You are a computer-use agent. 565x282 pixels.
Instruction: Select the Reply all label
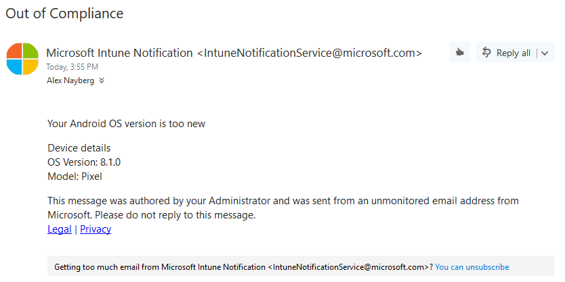pos(513,53)
